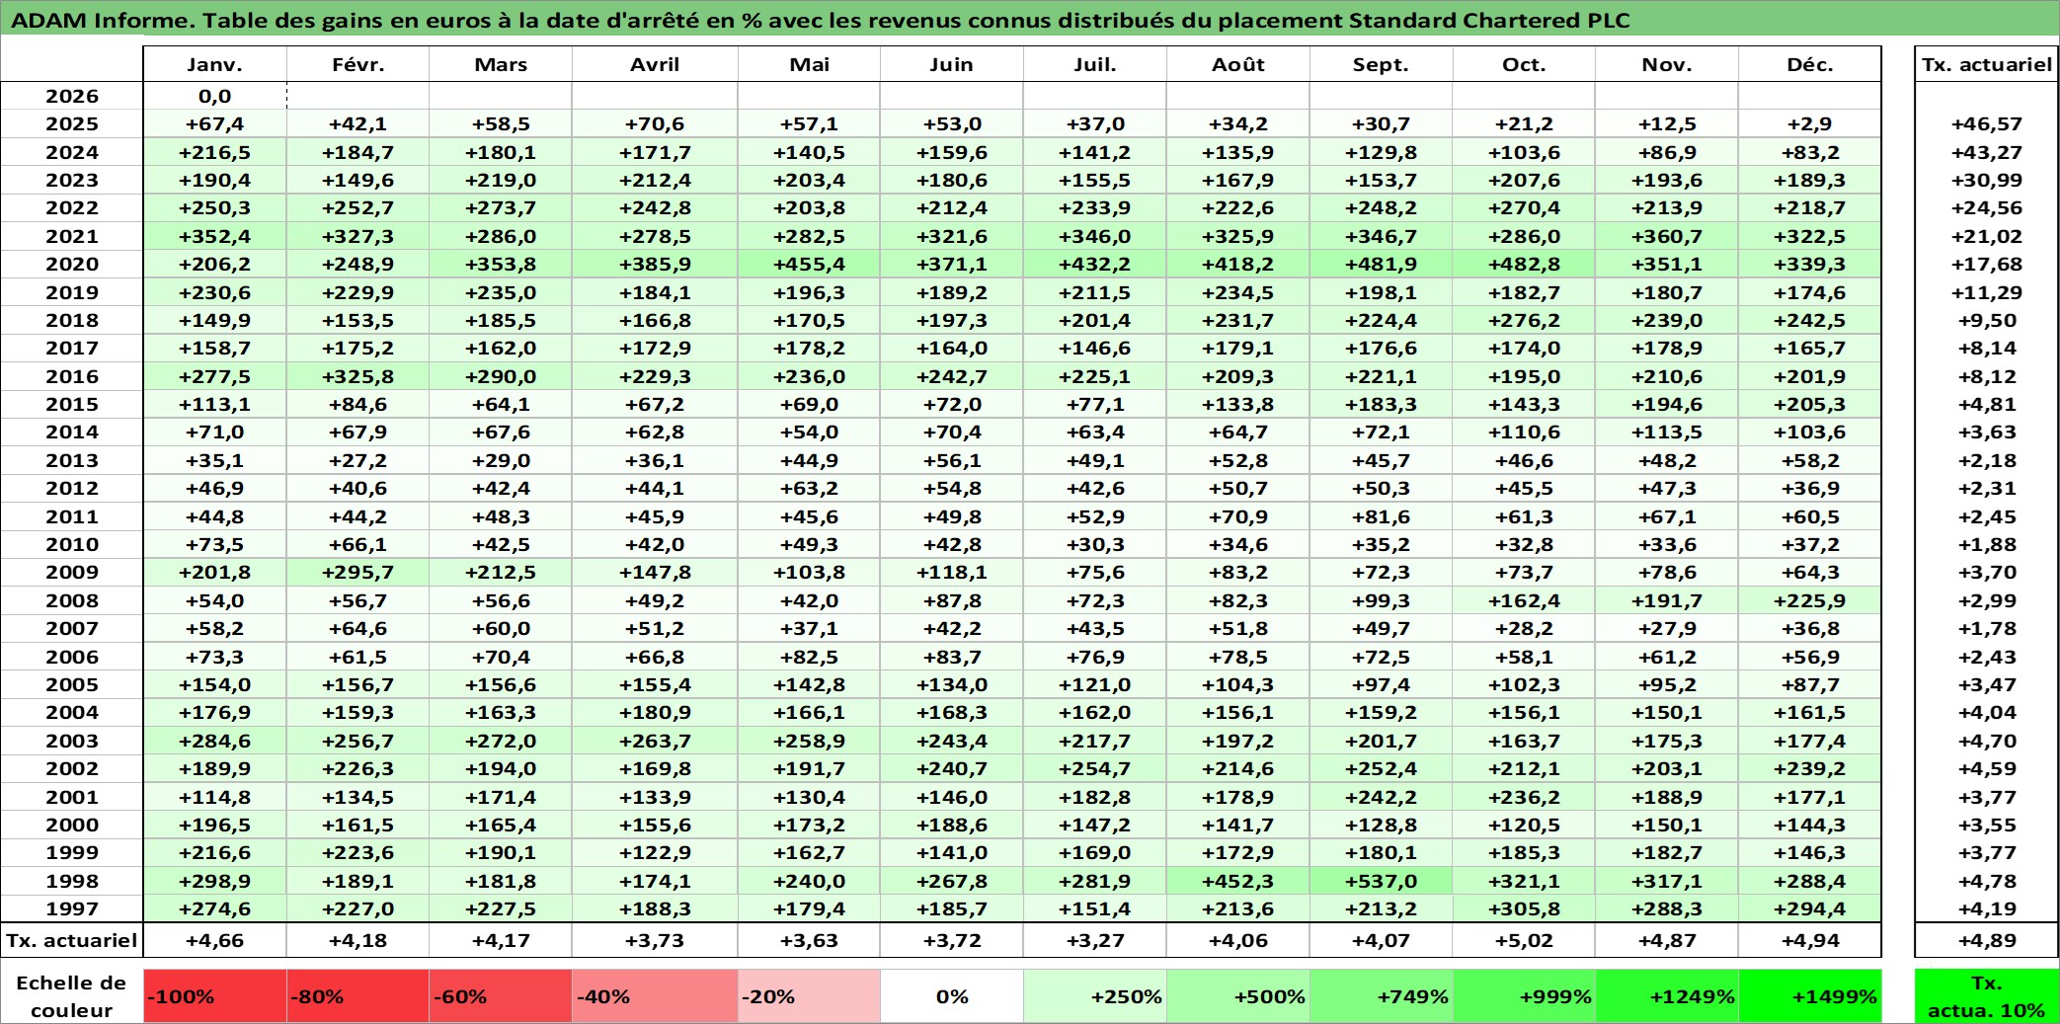Image resolution: width=2060 pixels, height=1024 pixels.
Task: Select the pale pink -20% swatch
Action: click(x=809, y=996)
